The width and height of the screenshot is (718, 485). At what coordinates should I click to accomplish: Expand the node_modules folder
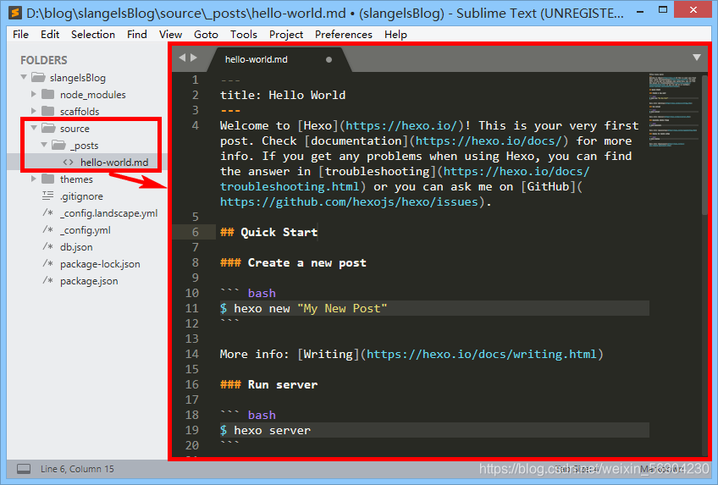tap(33, 94)
